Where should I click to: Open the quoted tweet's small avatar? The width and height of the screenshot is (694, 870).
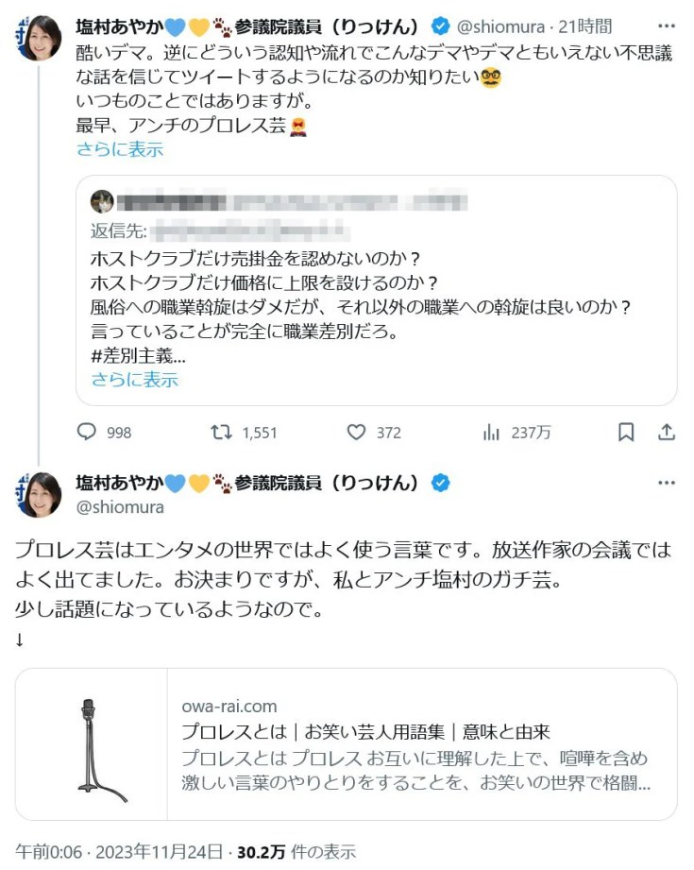click(102, 200)
